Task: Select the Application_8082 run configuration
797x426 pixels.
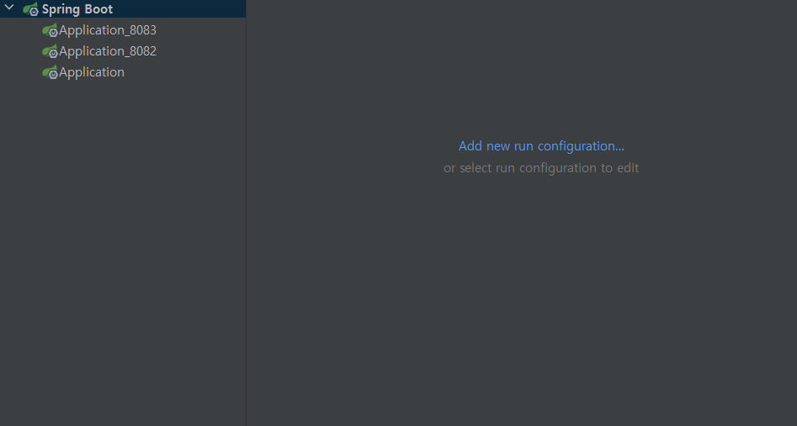Action: pos(107,51)
